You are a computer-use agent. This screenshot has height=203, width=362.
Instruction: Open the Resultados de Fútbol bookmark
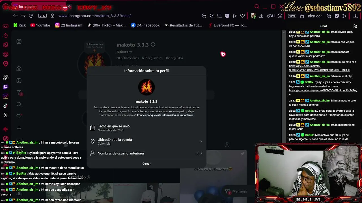(x=183, y=25)
